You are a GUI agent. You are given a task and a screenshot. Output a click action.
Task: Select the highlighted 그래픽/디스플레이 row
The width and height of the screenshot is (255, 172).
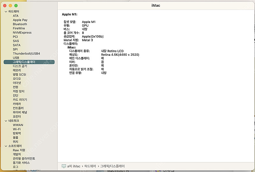click(x=29, y=62)
